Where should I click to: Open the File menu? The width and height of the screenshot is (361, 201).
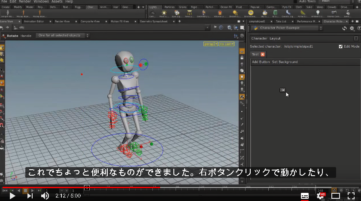tap(4, 2)
